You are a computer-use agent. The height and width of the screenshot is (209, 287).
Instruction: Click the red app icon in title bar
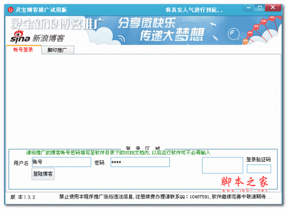click(11, 10)
